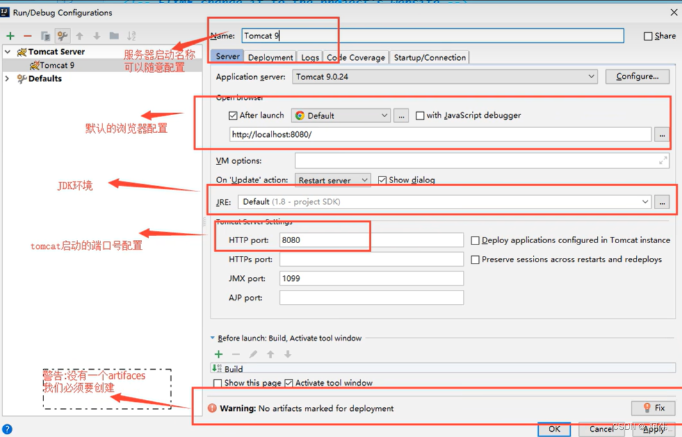
Task: Select the Build item in before launch list
Action: (442, 369)
